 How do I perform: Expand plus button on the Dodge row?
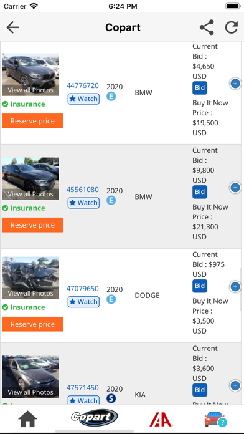click(x=235, y=286)
